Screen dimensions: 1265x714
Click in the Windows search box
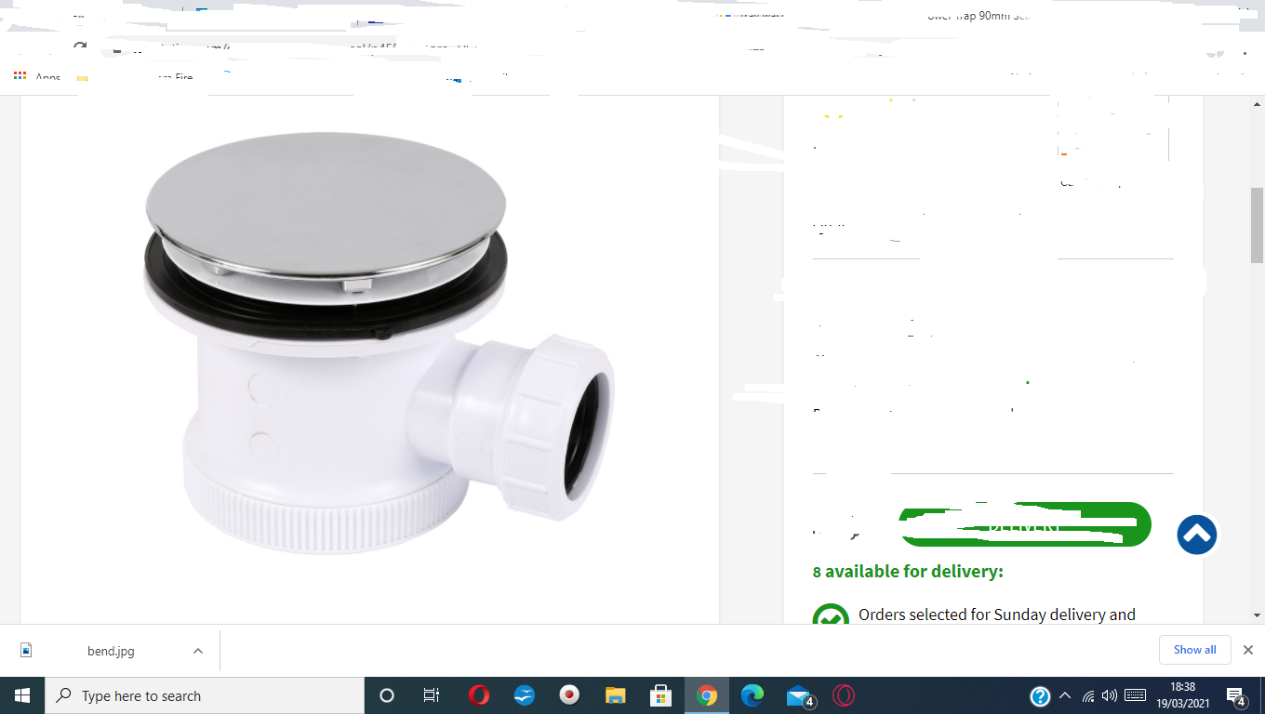(205, 695)
